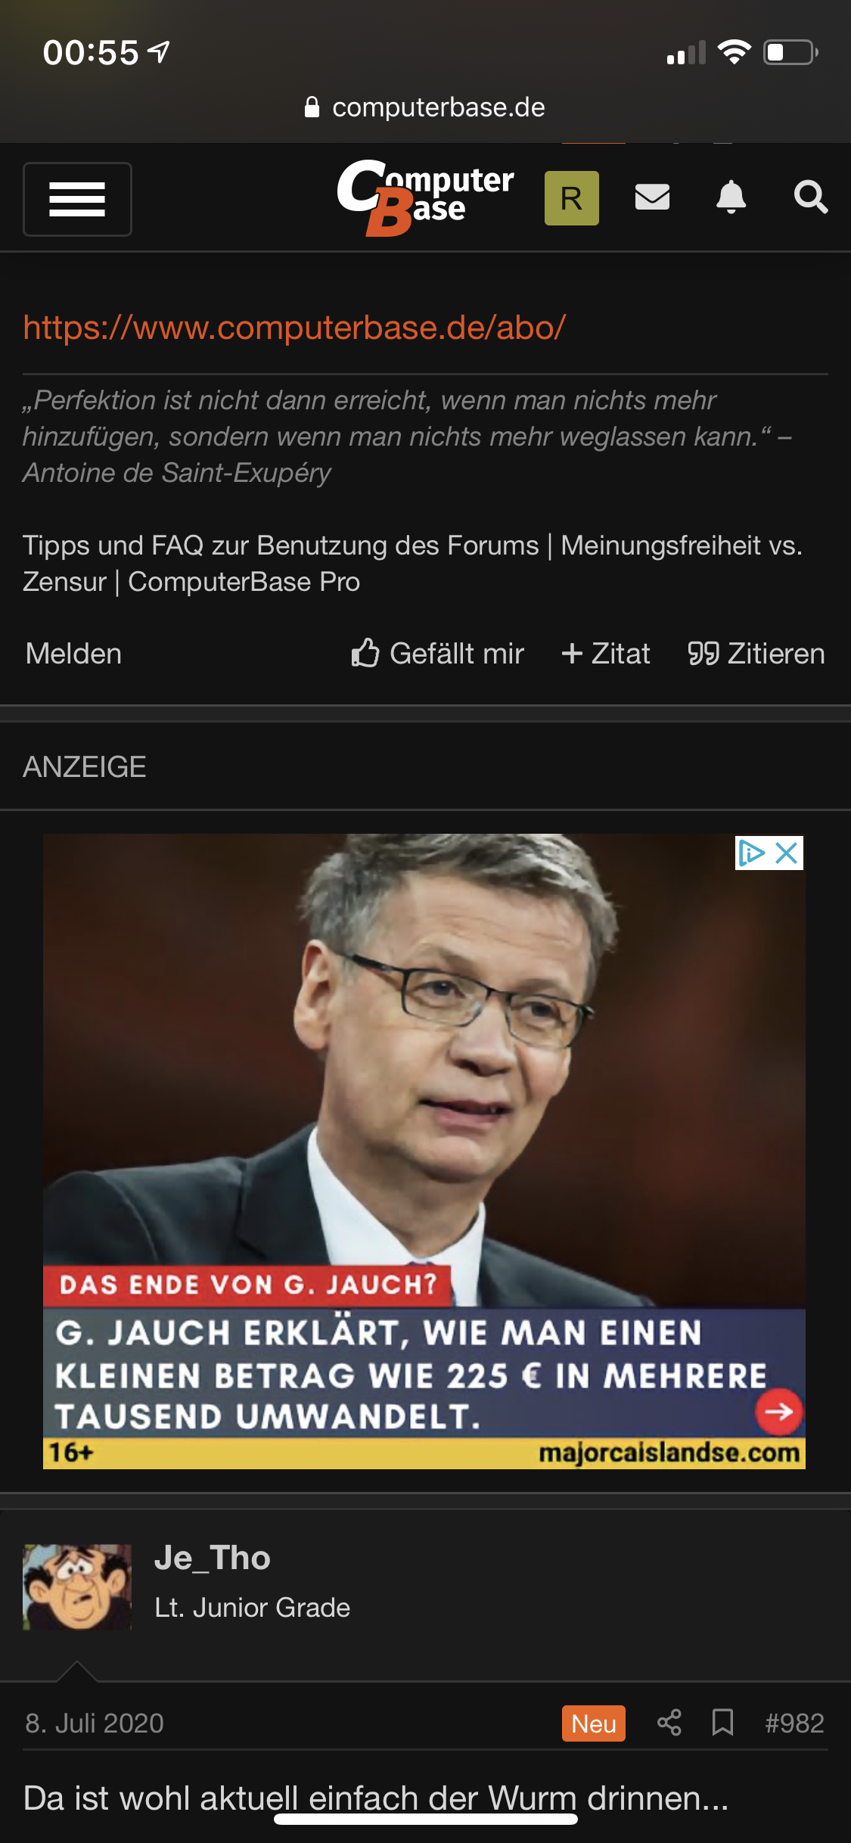This screenshot has width=851, height=1843.
Task: Tap the computerbase.de address bar
Action: tap(425, 107)
